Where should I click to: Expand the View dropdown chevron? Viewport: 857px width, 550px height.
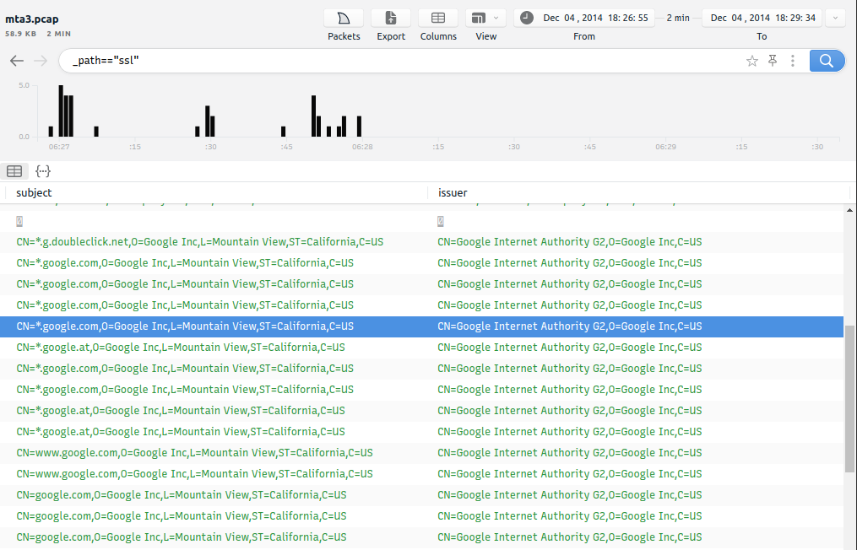(496, 18)
